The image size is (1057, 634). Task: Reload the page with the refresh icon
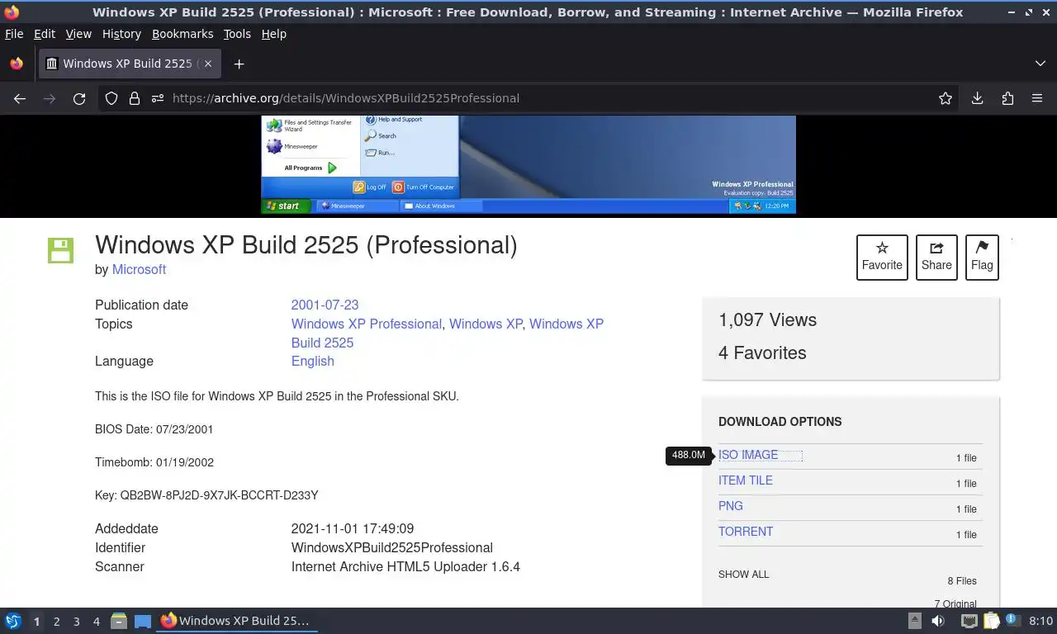[79, 98]
